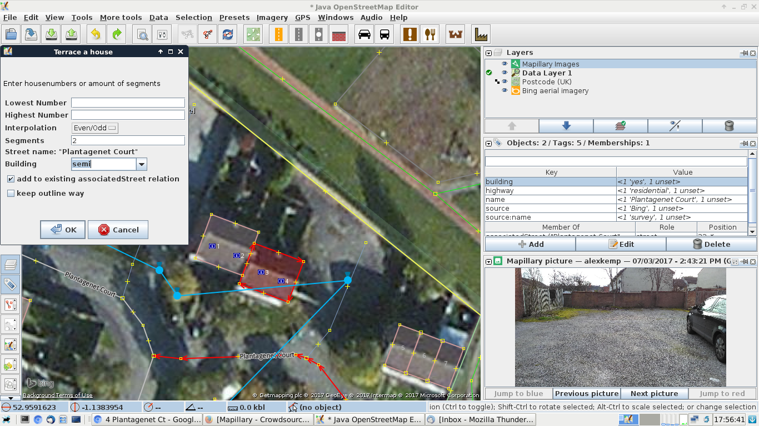The width and height of the screenshot is (759, 426).
Task: Hide the Bing aerial imagery layer
Action: [505, 91]
